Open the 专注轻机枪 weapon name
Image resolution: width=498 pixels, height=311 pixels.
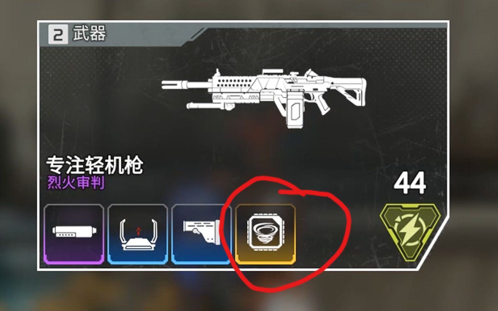[94, 165]
